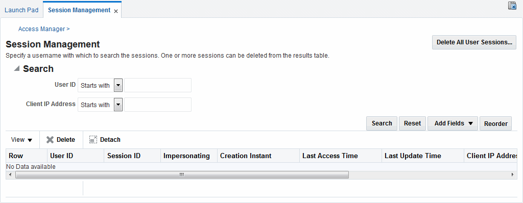Expand the Add Fields dropdown
The width and height of the screenshot is (523, 203).
[x=453, y=123]
